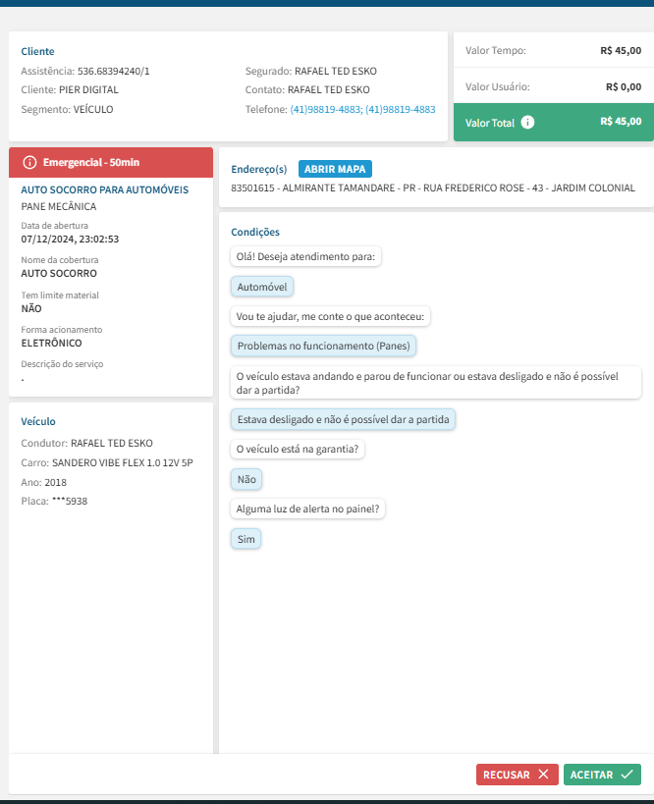654x804 pixels.
Task: Click the Condições section heading
Action: [255, 232]
